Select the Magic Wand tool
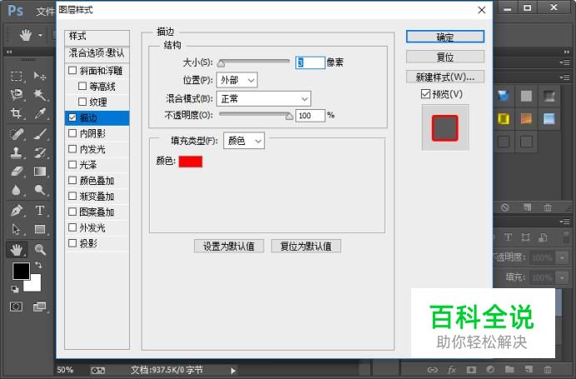 point(40,95)
